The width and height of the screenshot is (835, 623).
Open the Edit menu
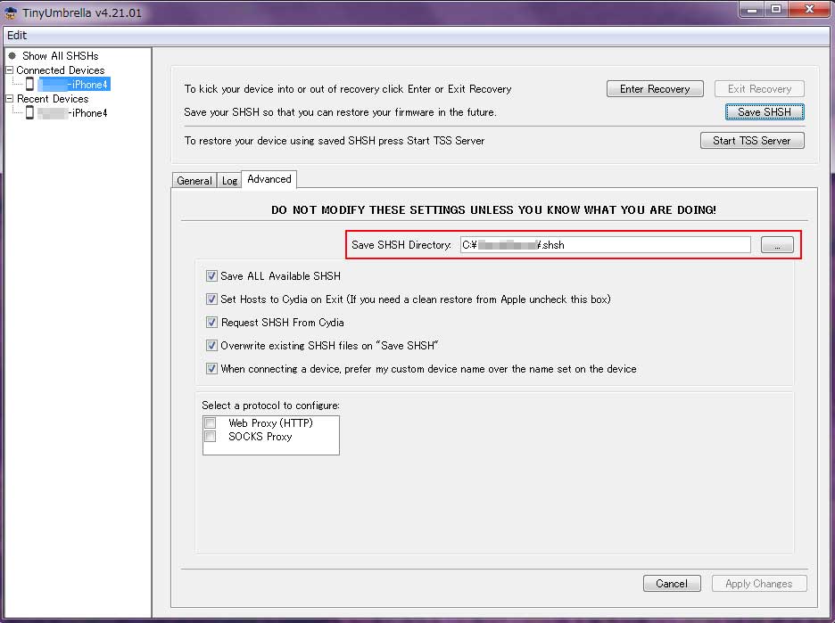click(x=17, y=35)
